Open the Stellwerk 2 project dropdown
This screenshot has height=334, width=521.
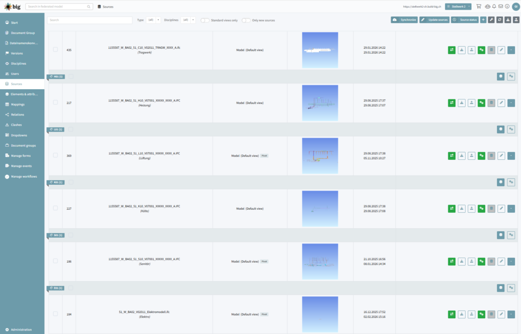point(458,7)
